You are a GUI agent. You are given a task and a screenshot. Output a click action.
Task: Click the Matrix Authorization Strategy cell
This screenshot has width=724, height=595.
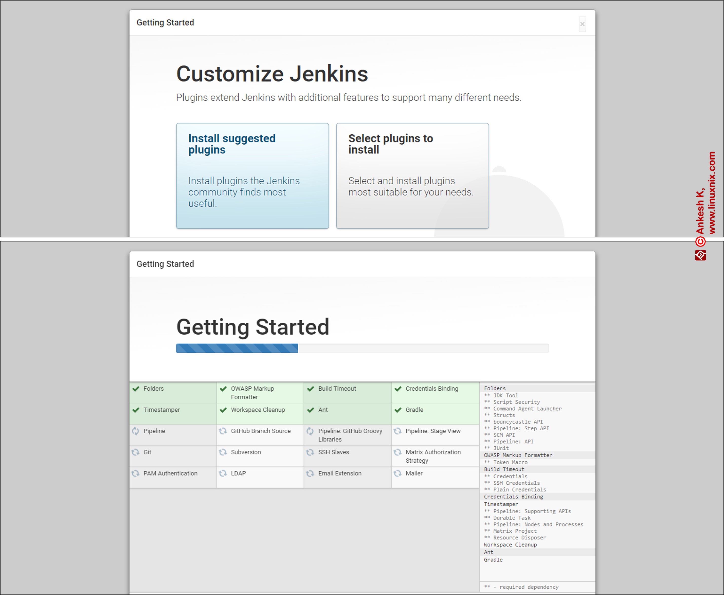435,456
